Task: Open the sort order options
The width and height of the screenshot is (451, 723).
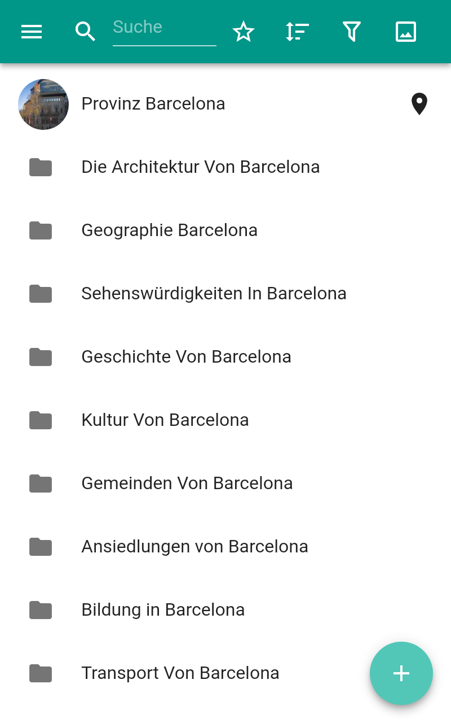Action: click(297, 32)
